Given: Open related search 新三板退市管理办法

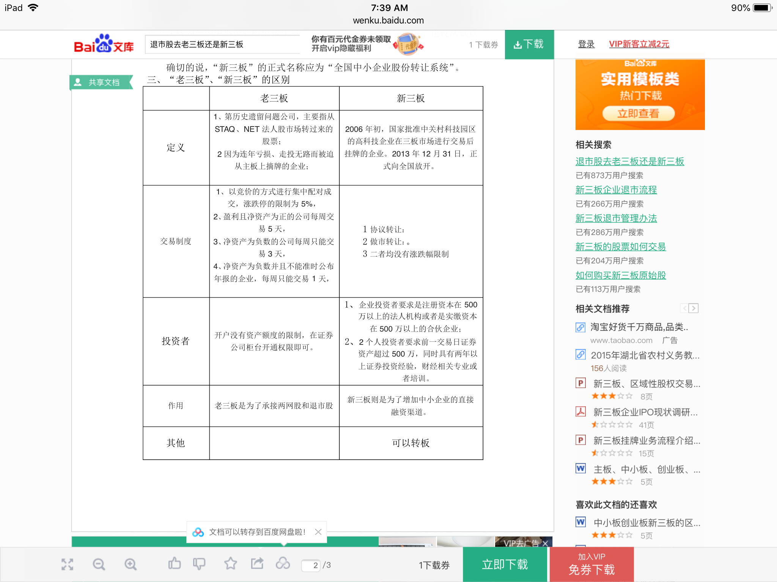Looking at the screenshot, I should (616, 218).
